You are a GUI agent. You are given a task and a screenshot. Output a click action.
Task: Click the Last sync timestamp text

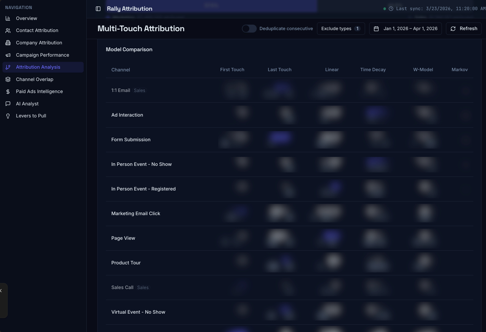click(441, 9)
